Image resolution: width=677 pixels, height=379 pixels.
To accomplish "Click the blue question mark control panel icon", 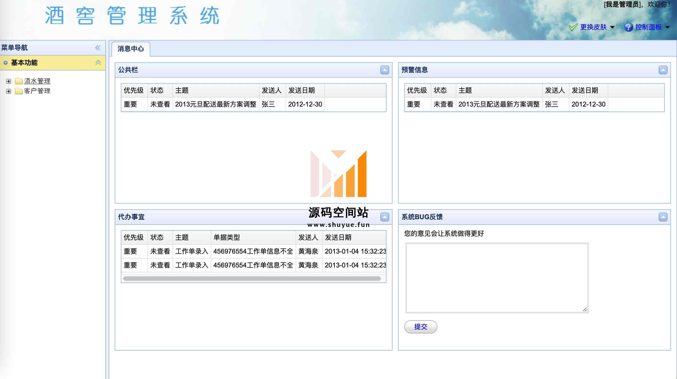I will [628, 27].
